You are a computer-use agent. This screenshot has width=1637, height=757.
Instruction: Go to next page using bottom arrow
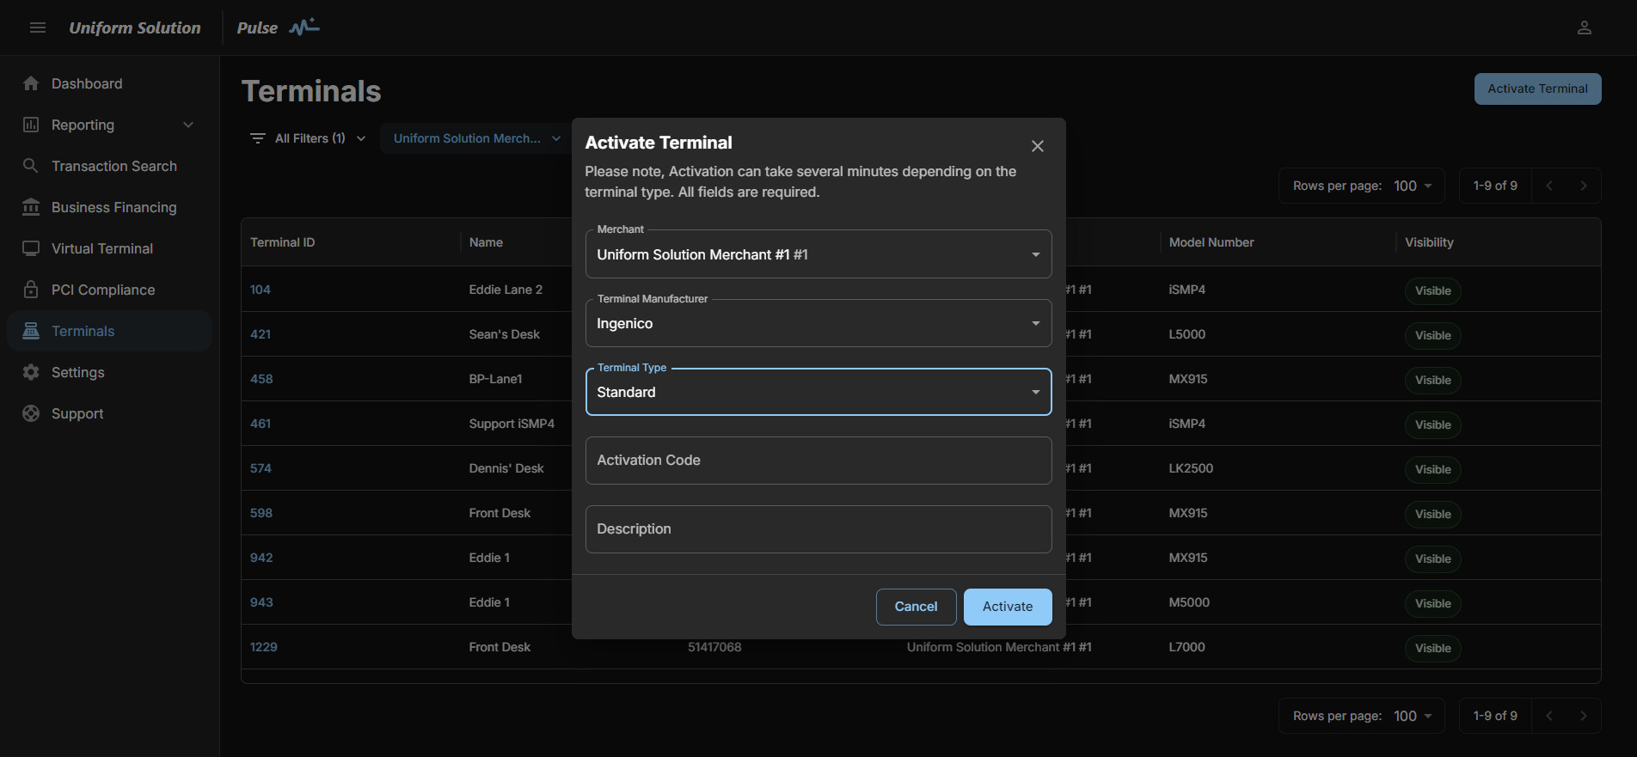(1584, 716)
